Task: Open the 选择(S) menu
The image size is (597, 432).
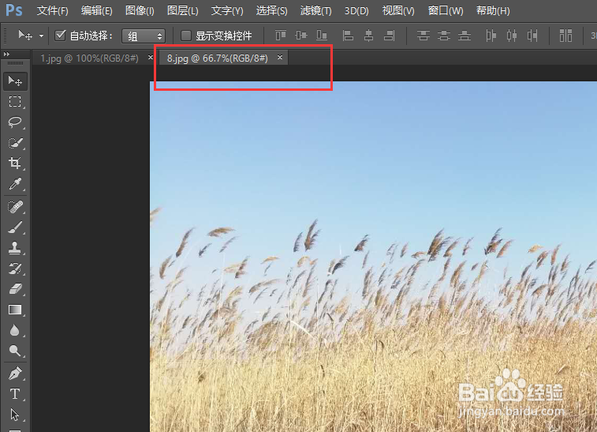Action: click(271, 10)
